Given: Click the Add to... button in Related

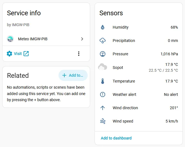Looking at the screenshot, I should [x=73, y=75].
